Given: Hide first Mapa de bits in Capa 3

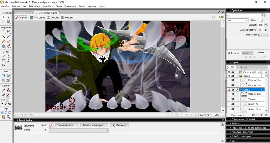Looking at the screenshot, I should [x=233, y=80].
